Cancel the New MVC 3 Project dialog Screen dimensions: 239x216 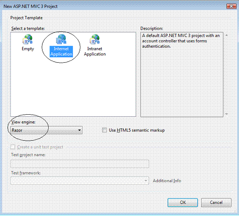216,203
